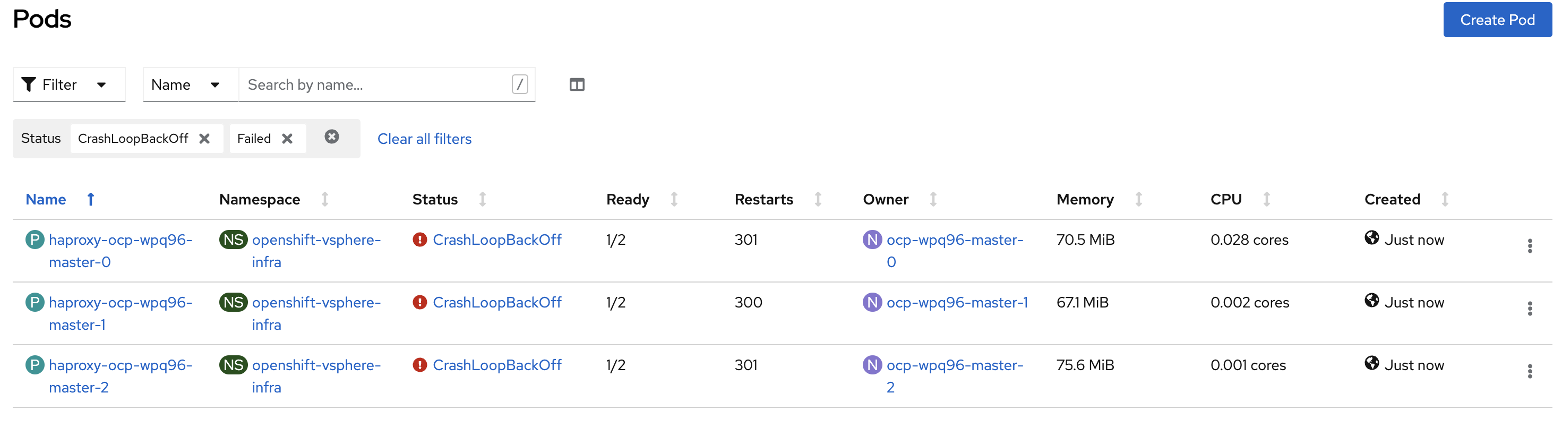Disable the CrashLoopBackOff status filter chip
Screen dimensions: 1562x427
click(x=204, y=138)
